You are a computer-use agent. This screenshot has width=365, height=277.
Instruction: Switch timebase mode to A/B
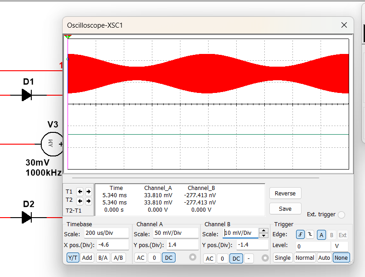point(118,258)
